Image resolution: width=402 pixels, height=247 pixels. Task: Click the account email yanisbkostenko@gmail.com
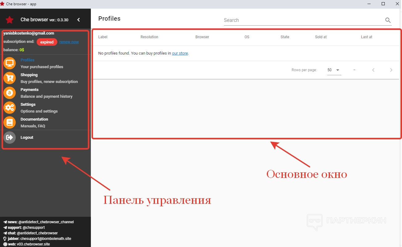click(29, 33)
